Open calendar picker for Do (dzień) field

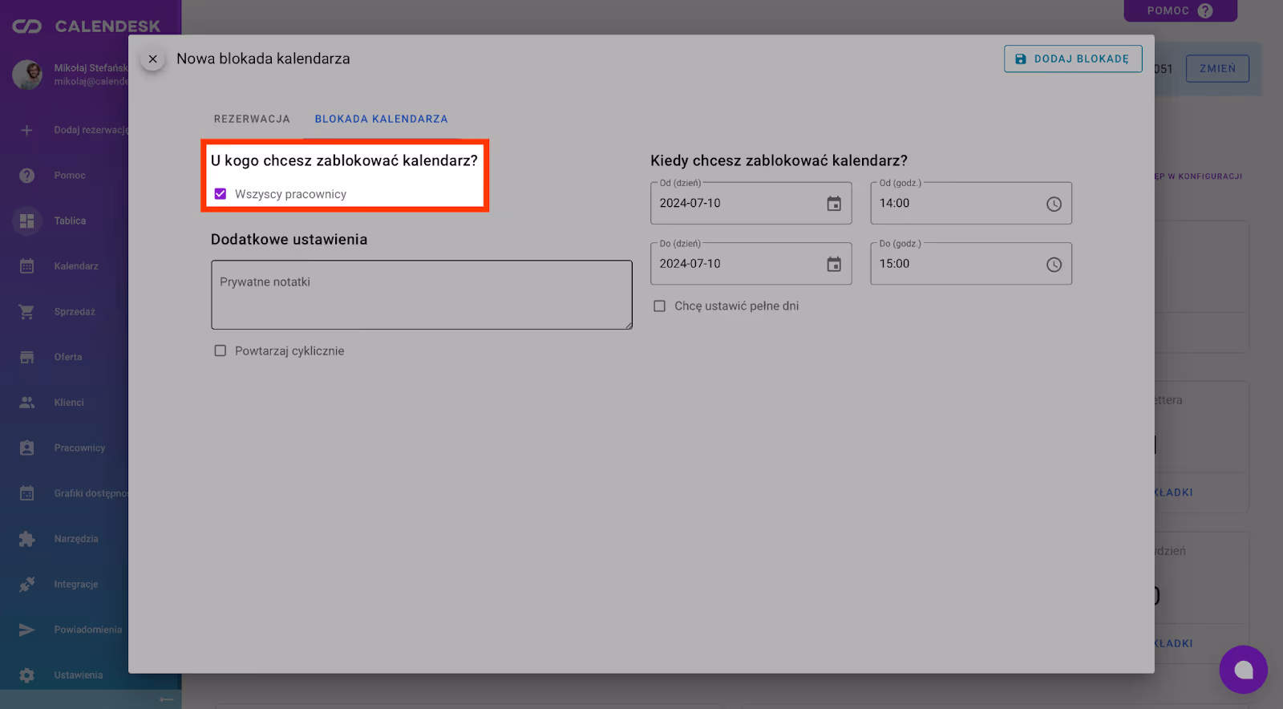click(x=834, y=265)
